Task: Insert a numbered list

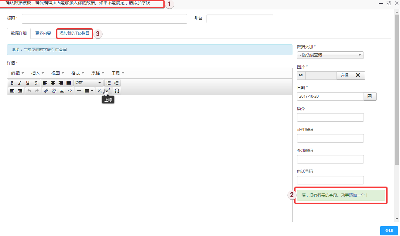Action: [117, 83]
